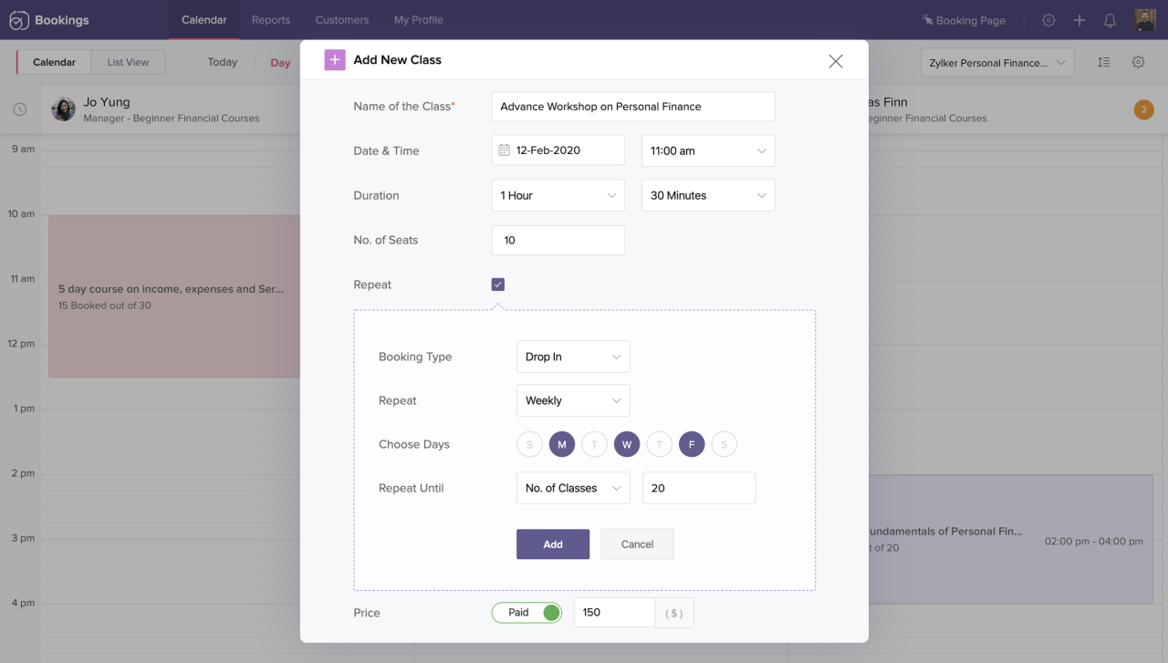Click the calendar view settings gear icon
Viewport: 1168px width, 663px height.
[x=1138, y=62]
